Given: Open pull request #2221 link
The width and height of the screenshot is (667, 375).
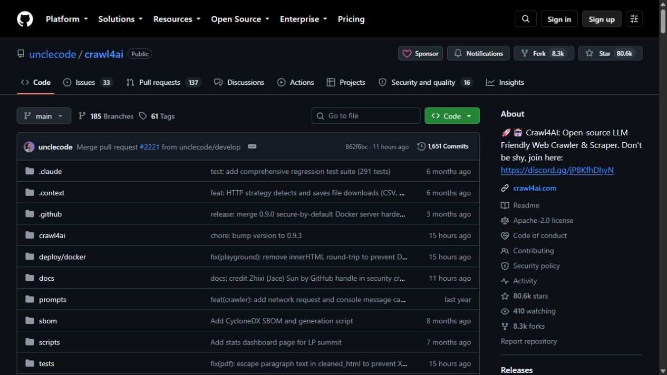Looking at the screenshot, I should click(149, 147).
